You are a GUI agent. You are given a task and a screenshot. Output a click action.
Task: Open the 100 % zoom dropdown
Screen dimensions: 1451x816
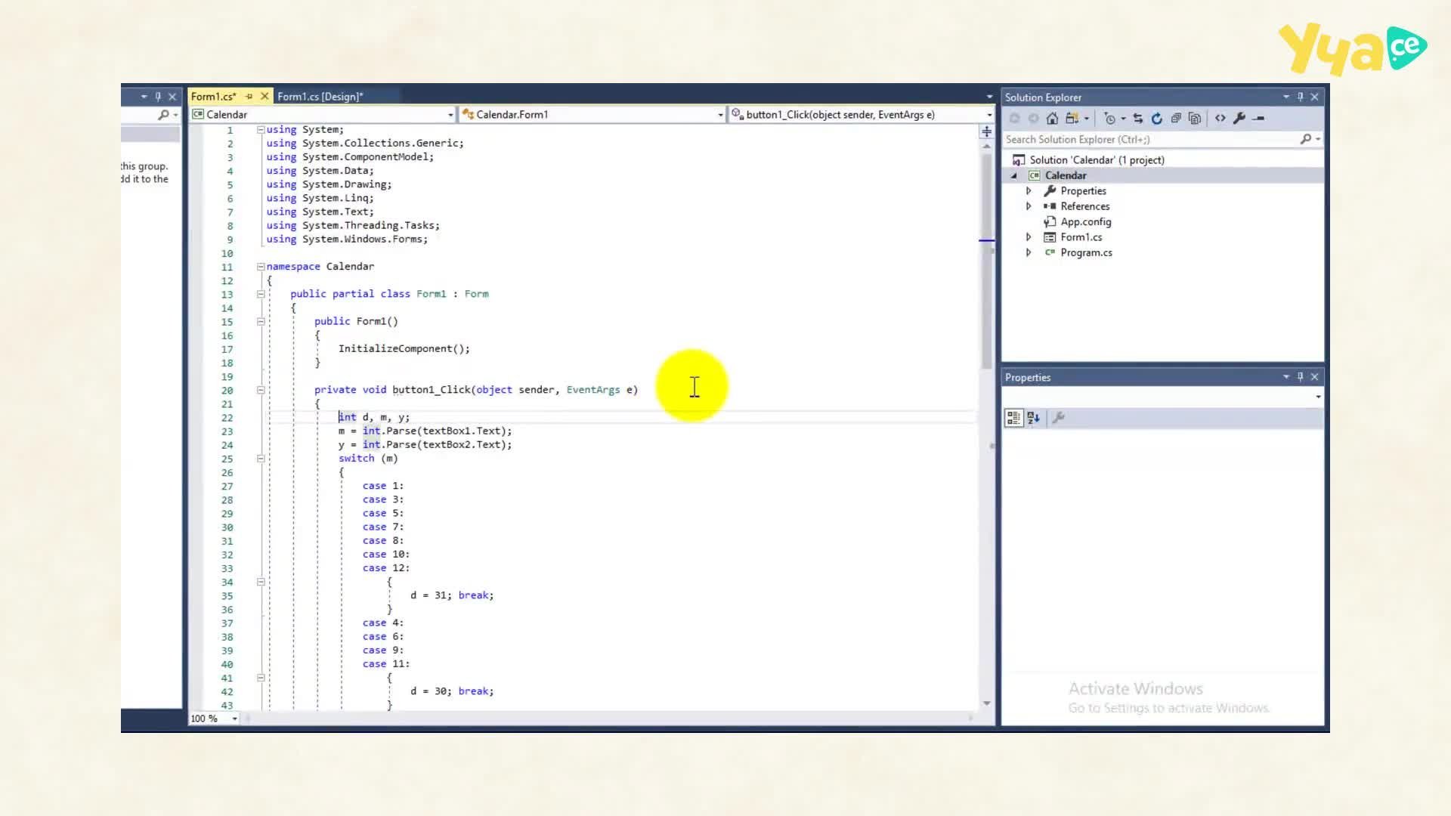pos(234,719)
